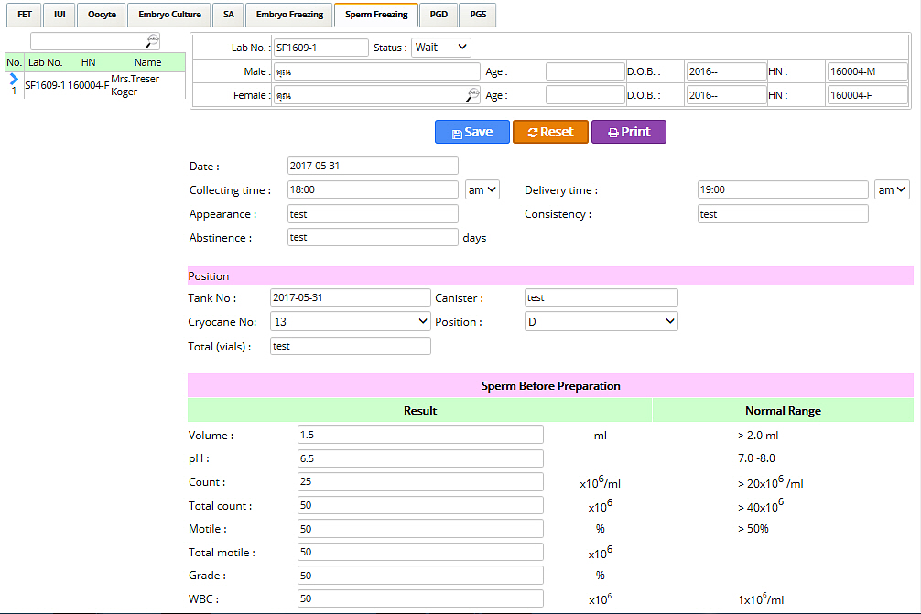
Task: Click the Male HN field 160004-M
Action: [x=868, y=71]
